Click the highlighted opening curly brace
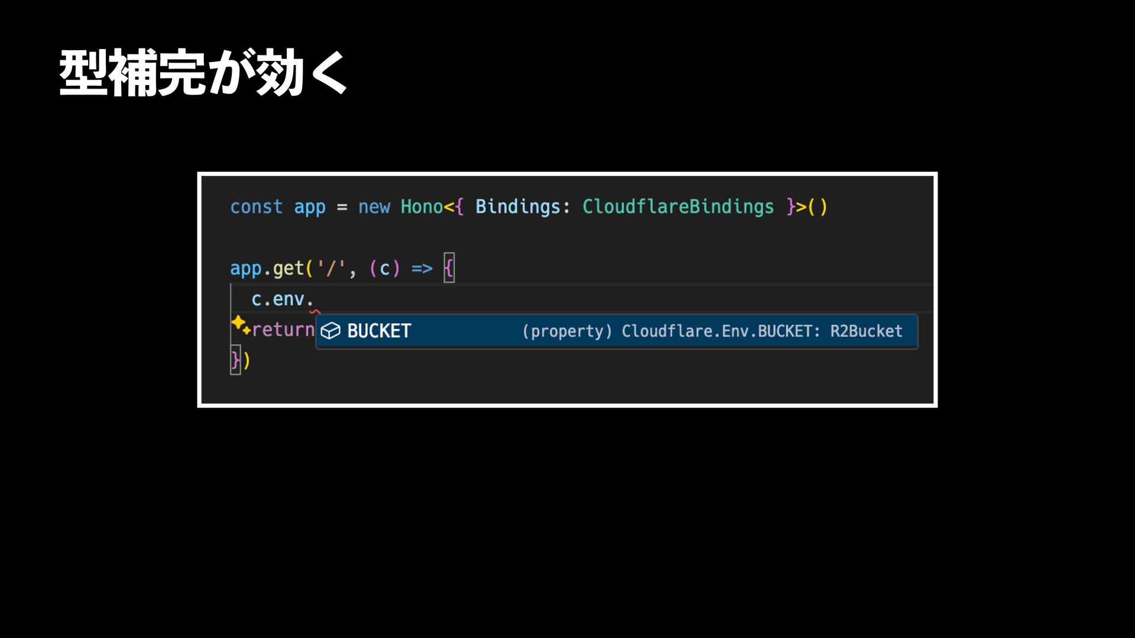This screenshot has height=638, width=1135. click(449, 268)
